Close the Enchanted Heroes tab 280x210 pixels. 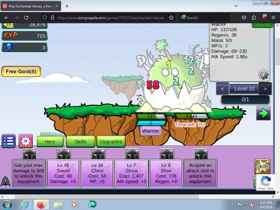pos(57,6)
